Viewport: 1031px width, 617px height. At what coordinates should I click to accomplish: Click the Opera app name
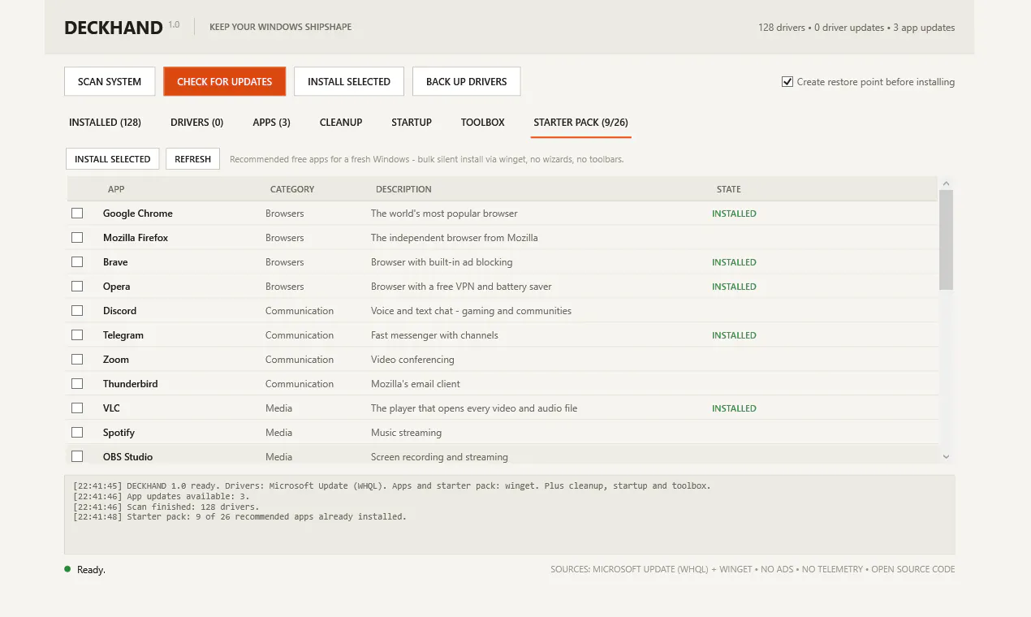pos(117,287)
